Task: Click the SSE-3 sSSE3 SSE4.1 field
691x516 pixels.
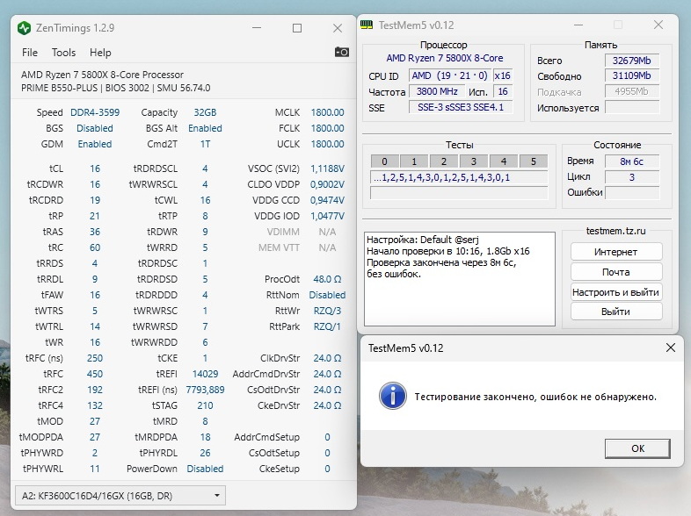Action: [x=461, y=107]
